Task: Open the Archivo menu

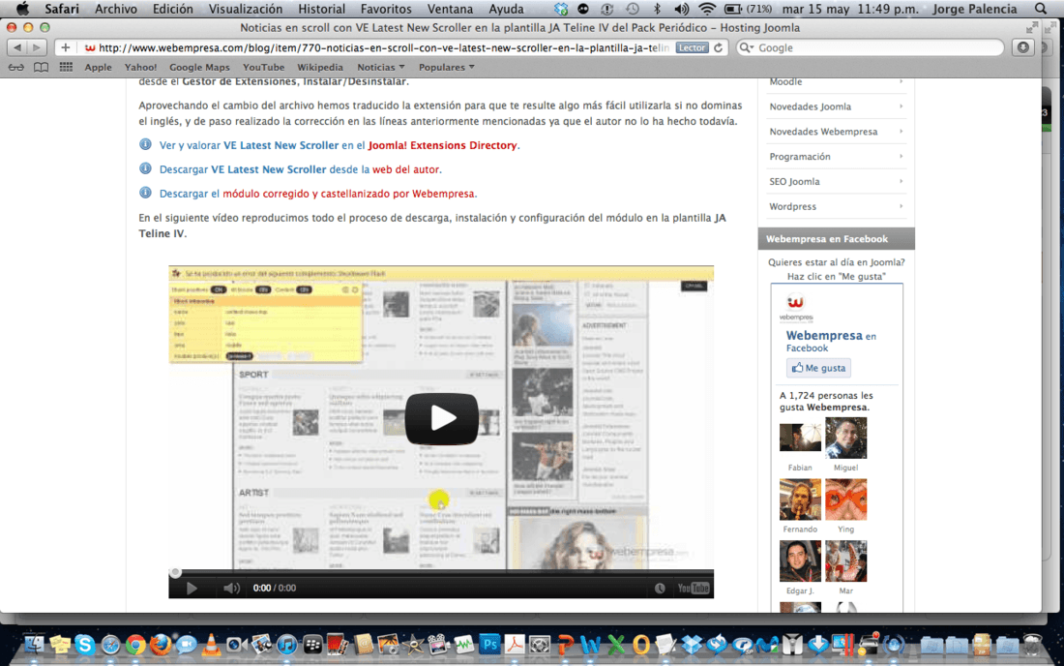Action: [115, 9]
